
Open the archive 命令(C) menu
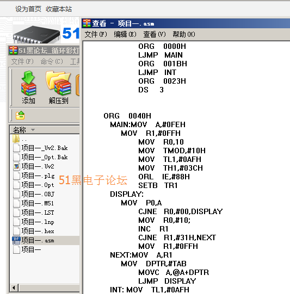[52, 61]
